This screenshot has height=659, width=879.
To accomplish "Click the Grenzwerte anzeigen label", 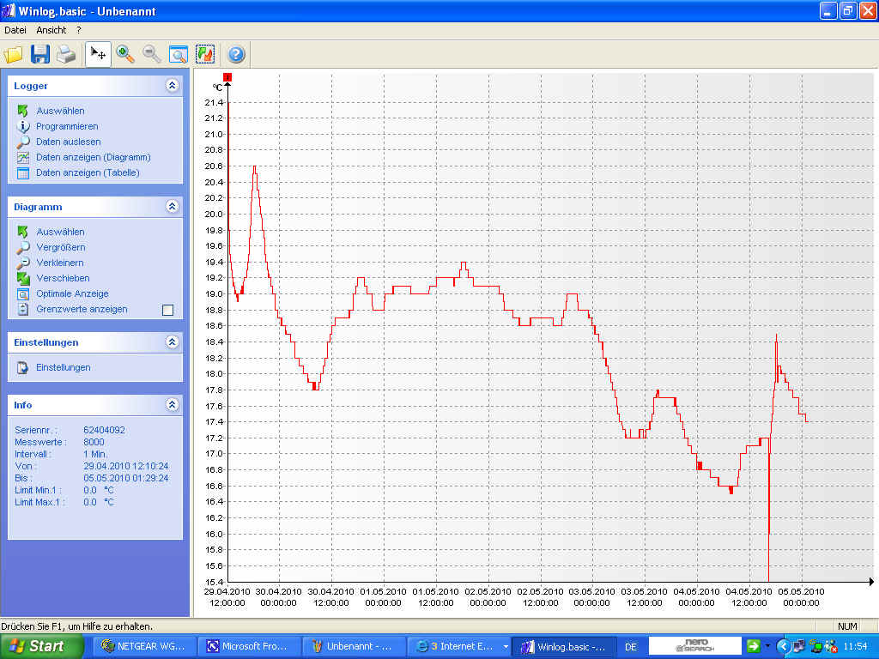I will (82, 309).
